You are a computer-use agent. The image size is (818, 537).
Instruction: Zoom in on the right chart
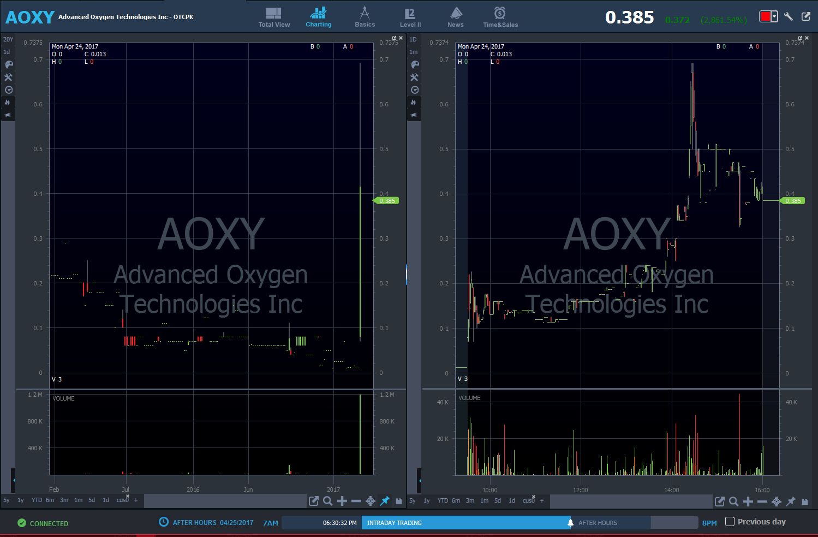[748, 502]
